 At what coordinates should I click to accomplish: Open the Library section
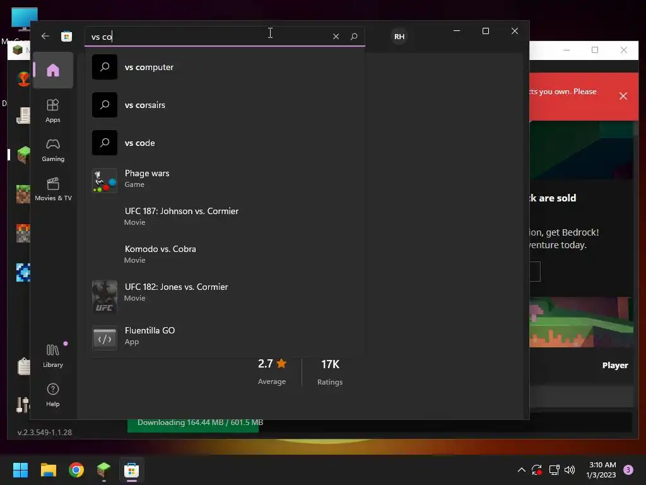(53, 356)
